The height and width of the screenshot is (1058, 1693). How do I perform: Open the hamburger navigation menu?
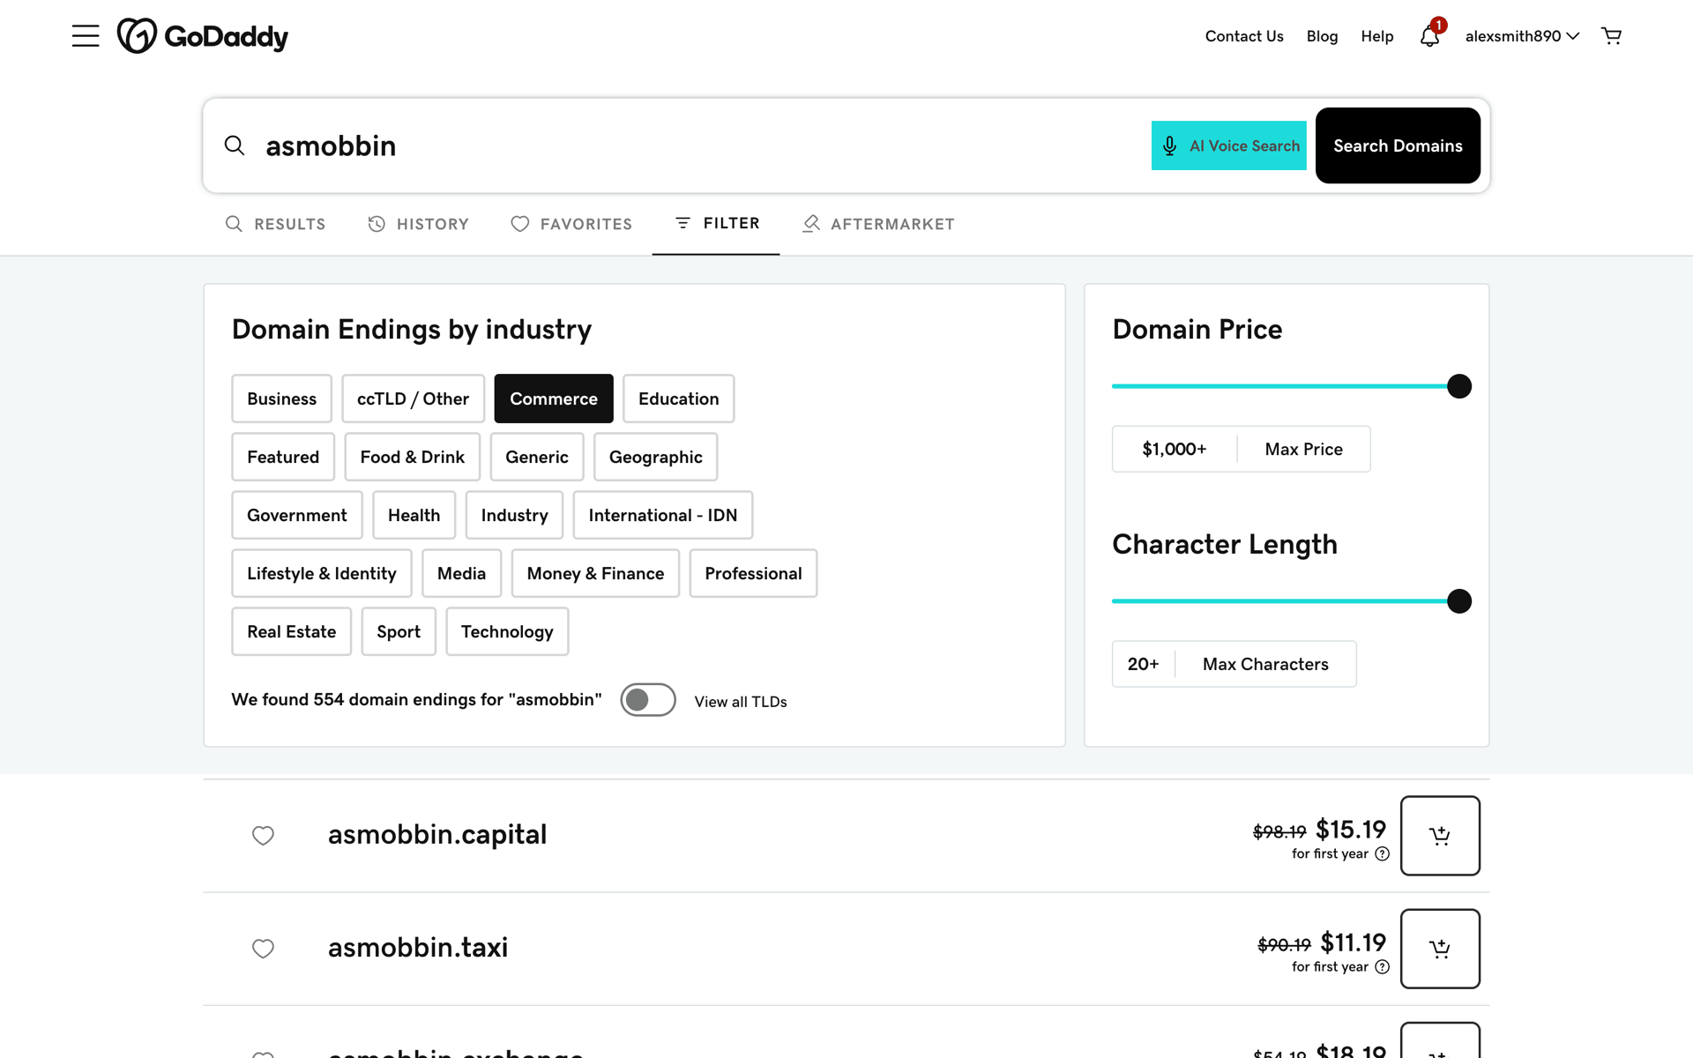[x=86, y=36]
